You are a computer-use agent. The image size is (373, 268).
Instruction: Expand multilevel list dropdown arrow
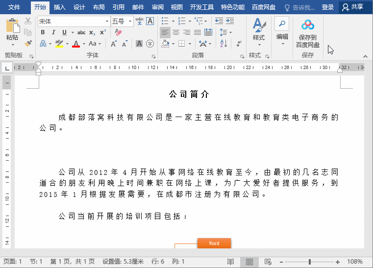click(206, 21)
